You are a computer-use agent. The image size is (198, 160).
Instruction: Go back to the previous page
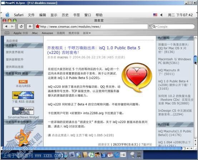[x=6, y=26]
